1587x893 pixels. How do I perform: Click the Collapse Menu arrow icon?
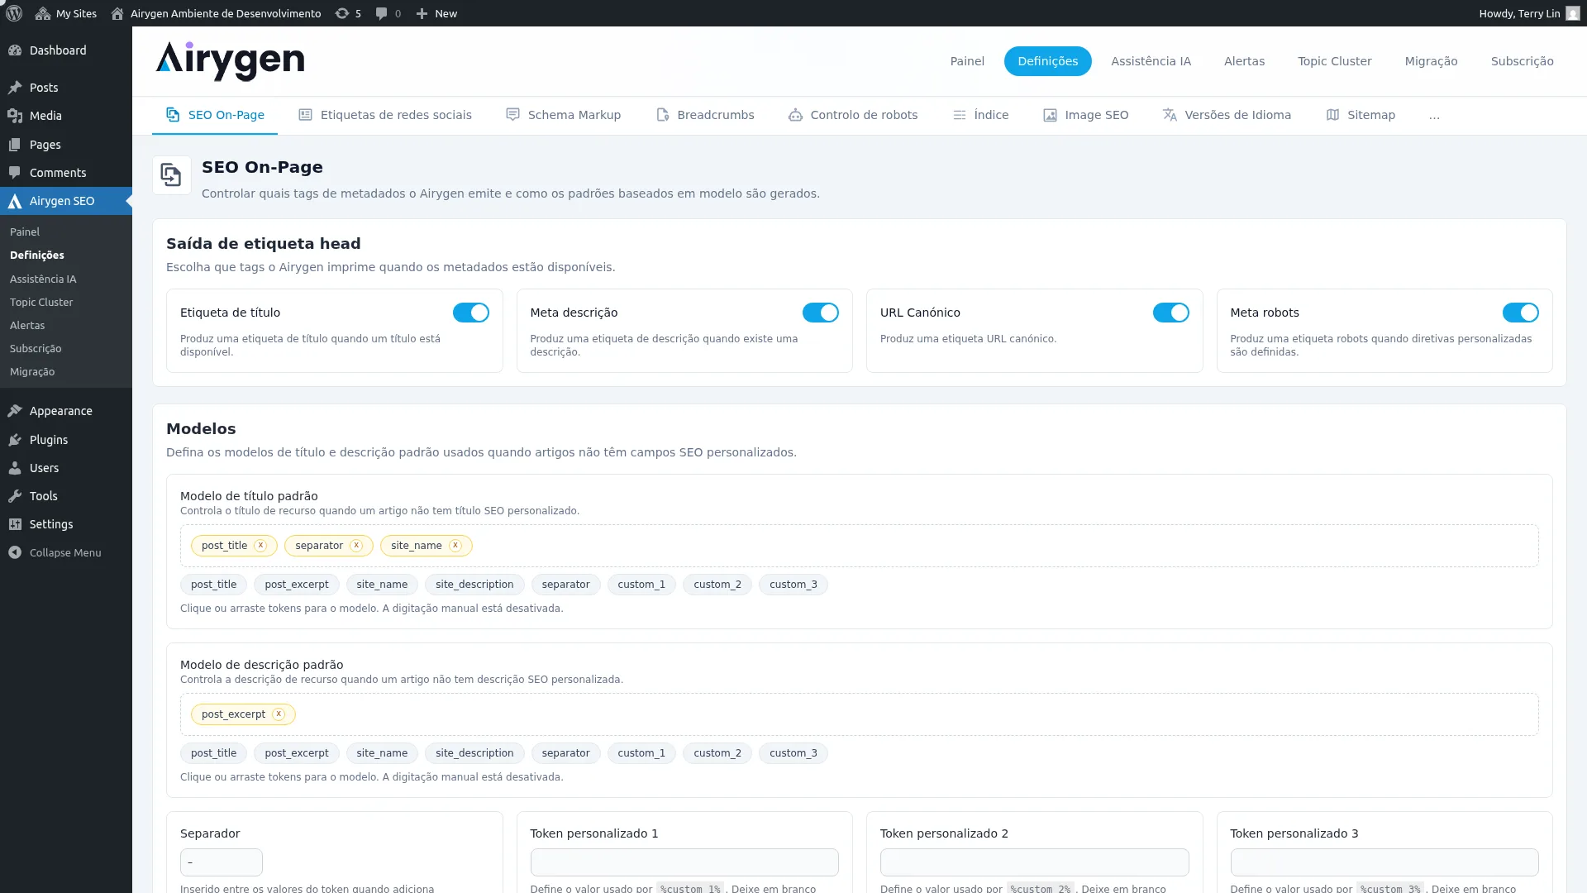coord(15,552)
